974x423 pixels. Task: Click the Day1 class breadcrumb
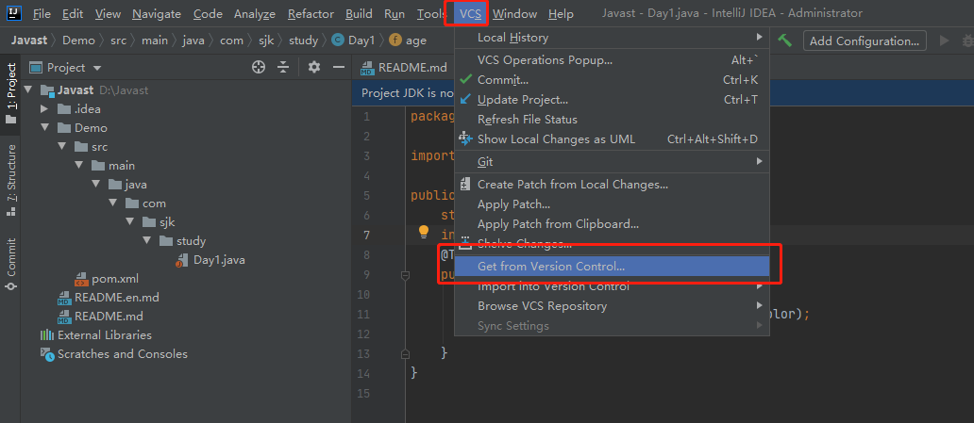(x=354, y=41)
